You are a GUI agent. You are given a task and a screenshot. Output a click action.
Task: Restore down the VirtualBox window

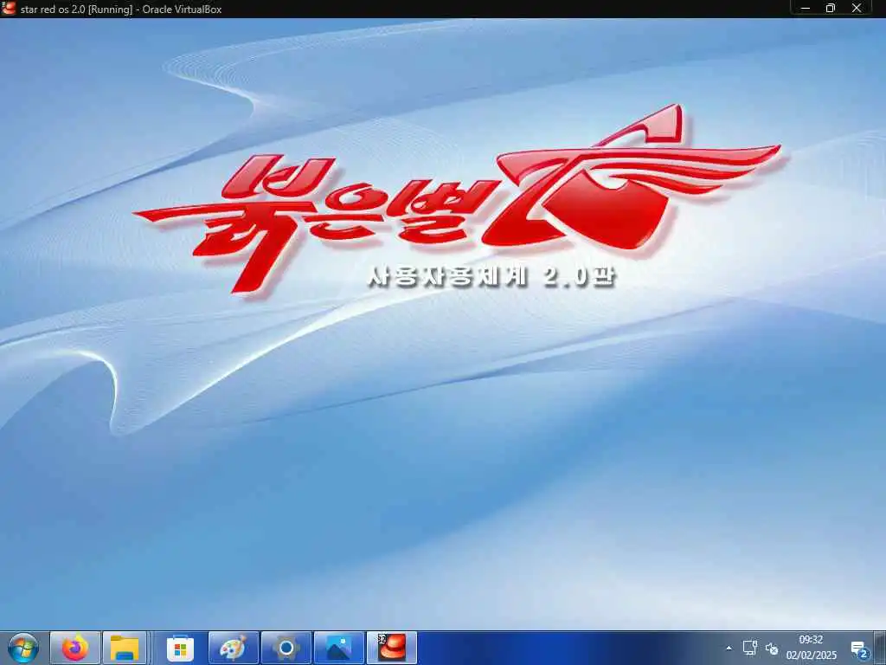(x=831, y=8)
